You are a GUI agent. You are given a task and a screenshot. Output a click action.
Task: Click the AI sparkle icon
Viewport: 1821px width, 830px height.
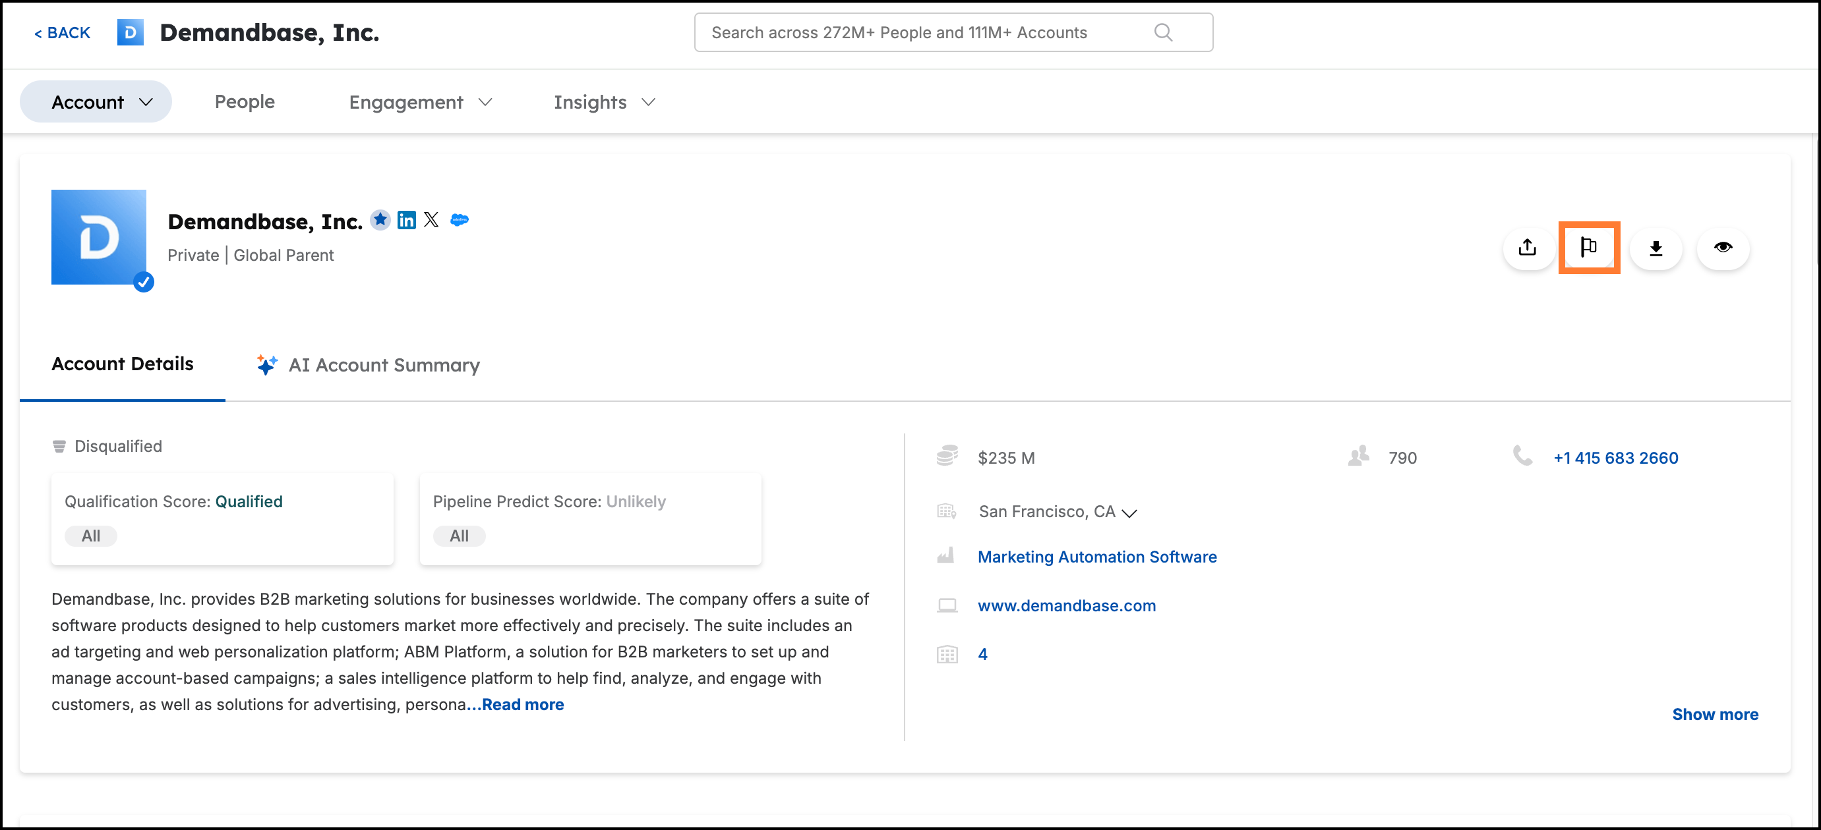pyautogui.click(x=266, y=365)
